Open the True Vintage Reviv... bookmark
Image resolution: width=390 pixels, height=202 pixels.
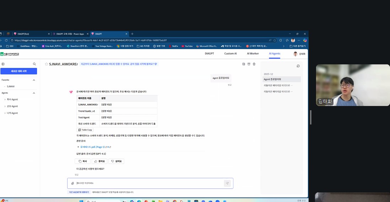(102, 46)
